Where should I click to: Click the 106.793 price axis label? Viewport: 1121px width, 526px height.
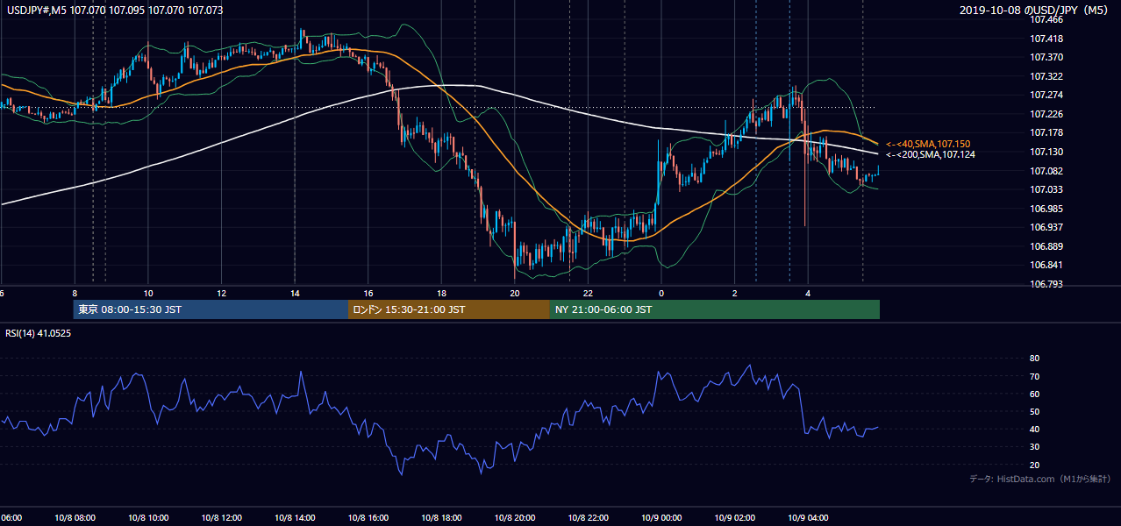pos(1046,284)
